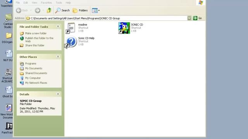Select the Ghost desktop file icon
The width and height of the screenshot is (248, 139).
coord(8,92)
